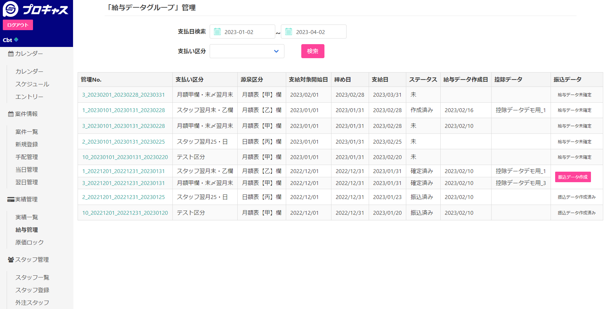Click the end date field 2023-04-02
The height and width of the screenshot is (309, 605).
tap(314, 32)
